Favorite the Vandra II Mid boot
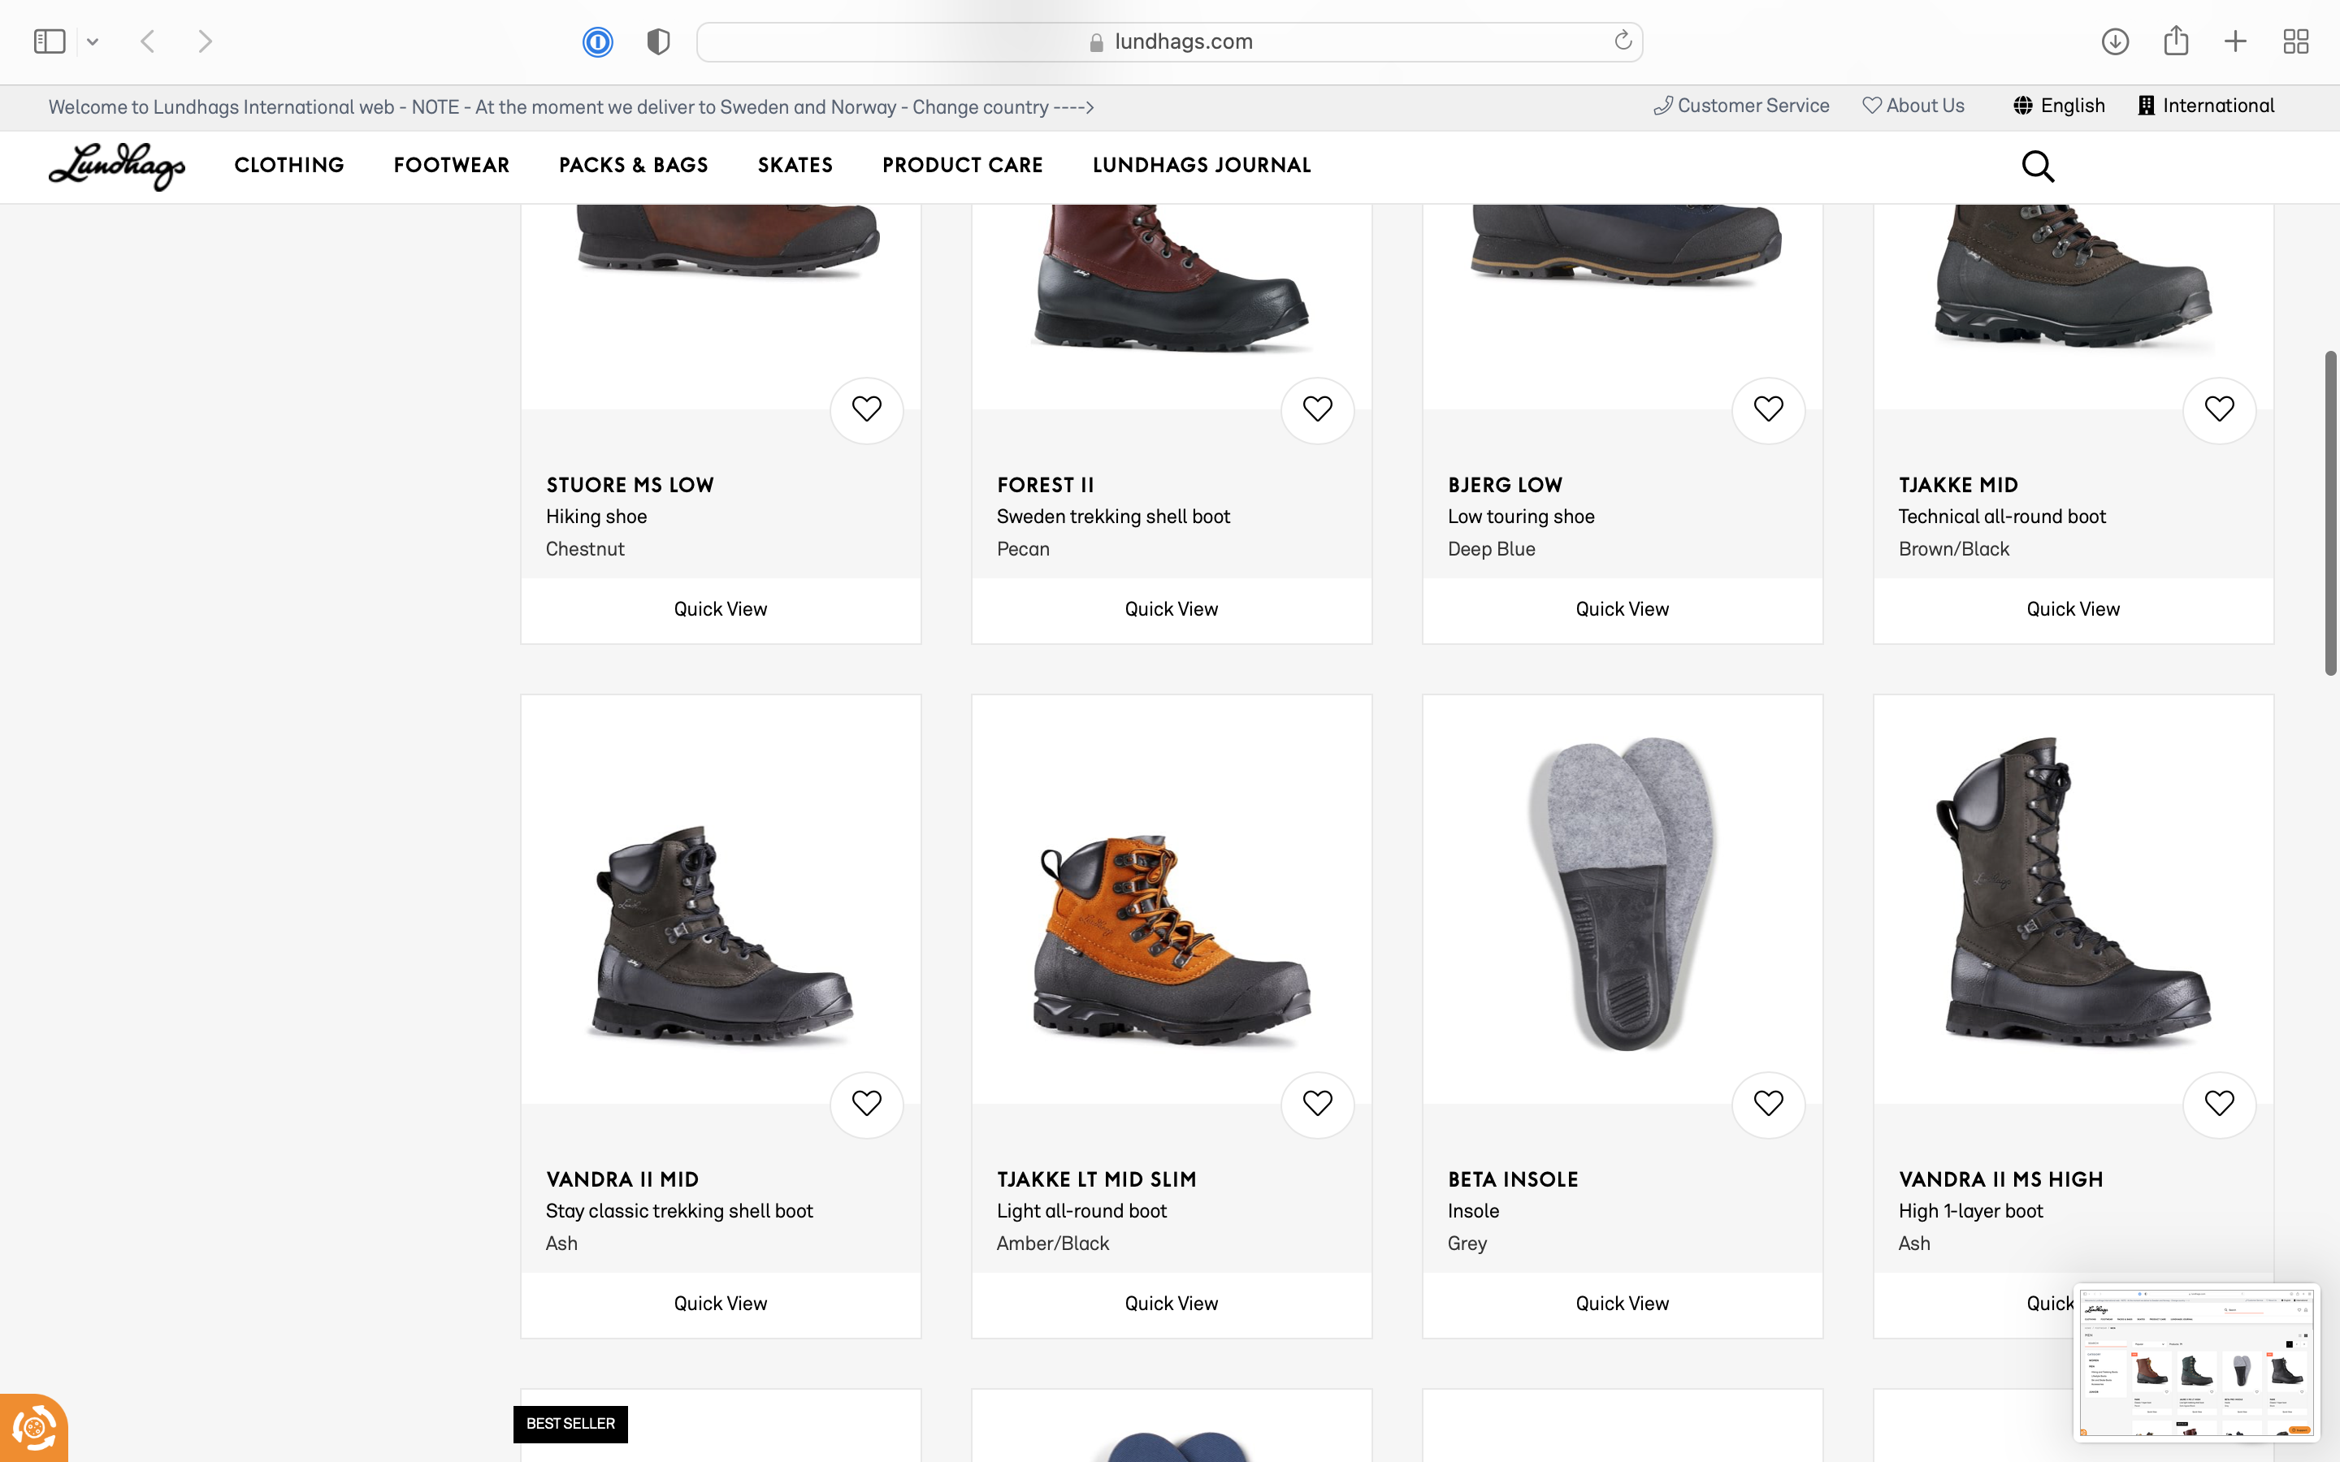 866,1105
